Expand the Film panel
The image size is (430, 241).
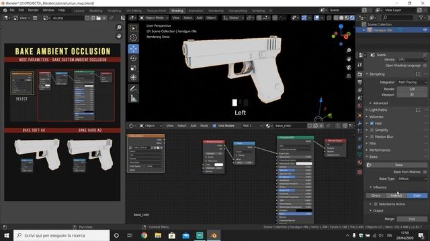click(x=373, y=143)
